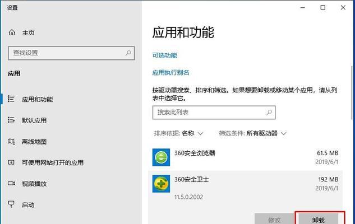Click the 查找设置 search box
Viewport: 355px width, 224px height.
point(71,53)
